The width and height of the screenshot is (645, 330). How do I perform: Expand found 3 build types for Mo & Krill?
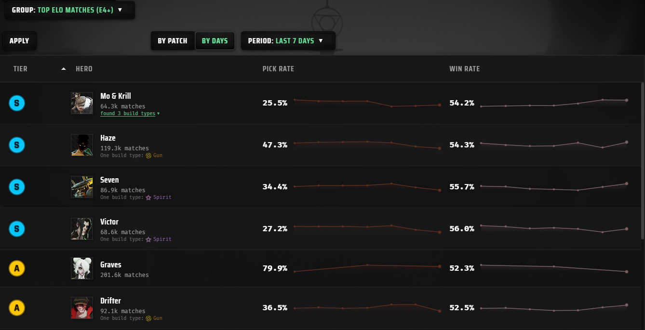click(130, 114)
